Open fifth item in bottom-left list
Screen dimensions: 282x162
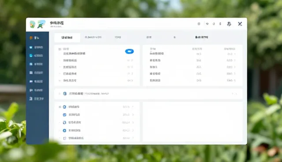pos(96,138)
